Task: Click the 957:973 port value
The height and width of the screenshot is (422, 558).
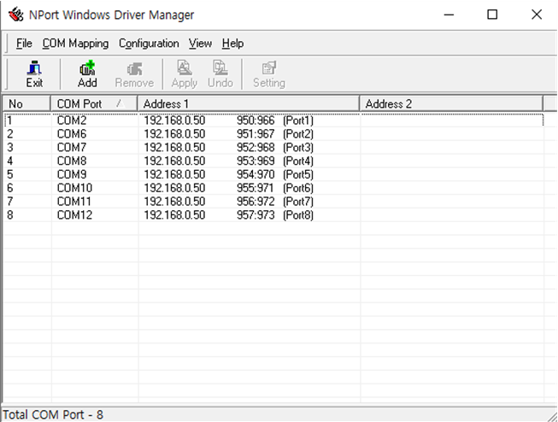Action: pos(256,215)
